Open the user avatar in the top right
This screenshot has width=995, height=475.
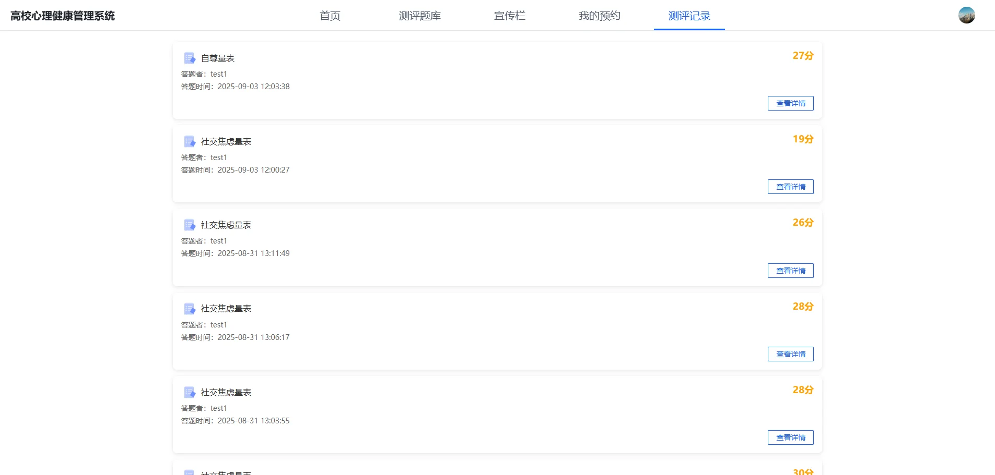click(967, 15)
